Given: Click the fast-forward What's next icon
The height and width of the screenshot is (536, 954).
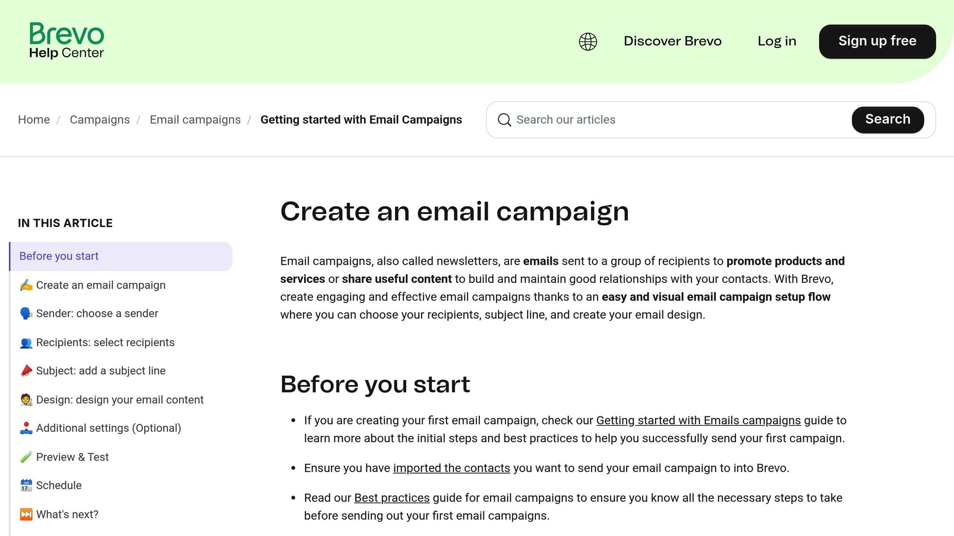Looking at the screenshot, I should [x=26, y=515].
